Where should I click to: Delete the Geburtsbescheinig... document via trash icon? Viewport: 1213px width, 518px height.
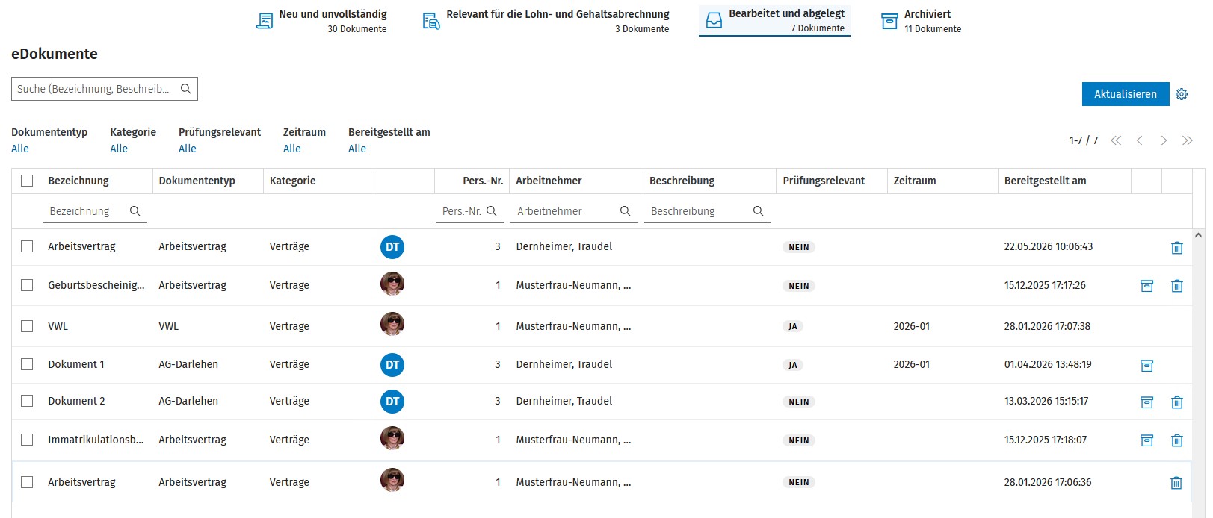coord(1177,286)
